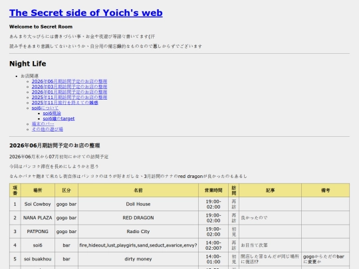The width and height of the screenshot is (359, 269).
Task: Open the link just above その他の遊び場
Action: (x=43, y=124)
